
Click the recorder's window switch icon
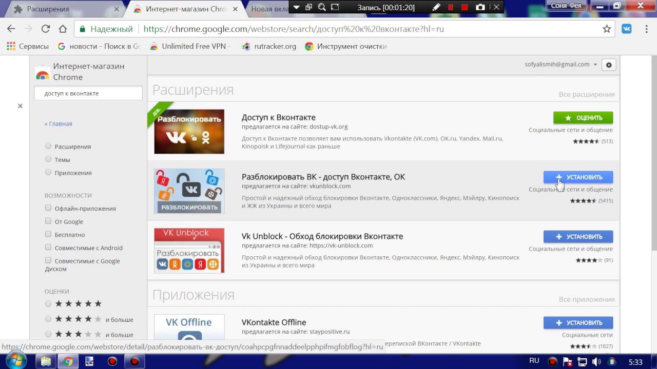click(308, 7)
